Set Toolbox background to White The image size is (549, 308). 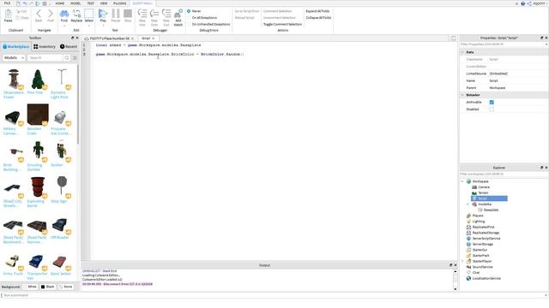pyautogui.click(x=30, y=287)
